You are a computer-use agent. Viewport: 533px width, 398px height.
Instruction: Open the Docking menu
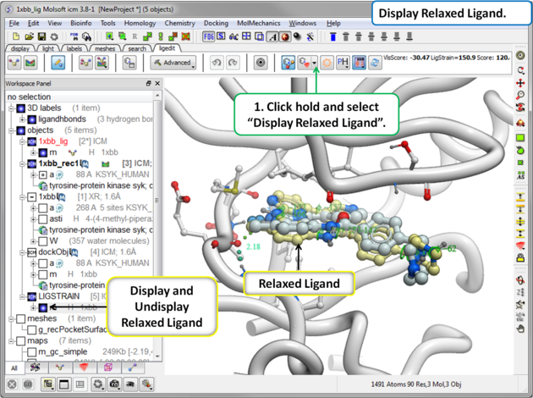215,24
